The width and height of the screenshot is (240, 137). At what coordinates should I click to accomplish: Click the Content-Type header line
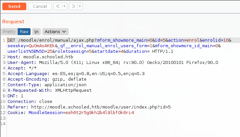point(39,85)
